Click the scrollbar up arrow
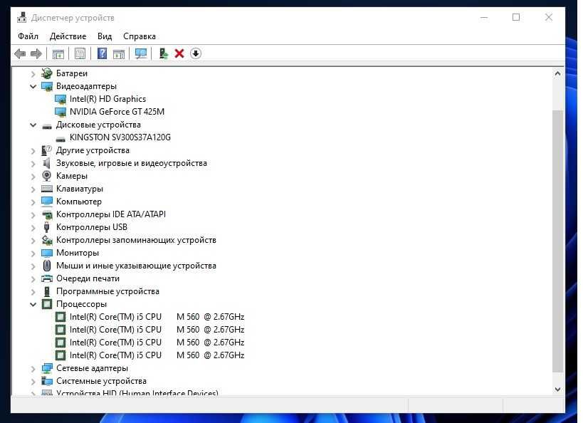Screen dimensions: 583x423 (x=557, y=73)
